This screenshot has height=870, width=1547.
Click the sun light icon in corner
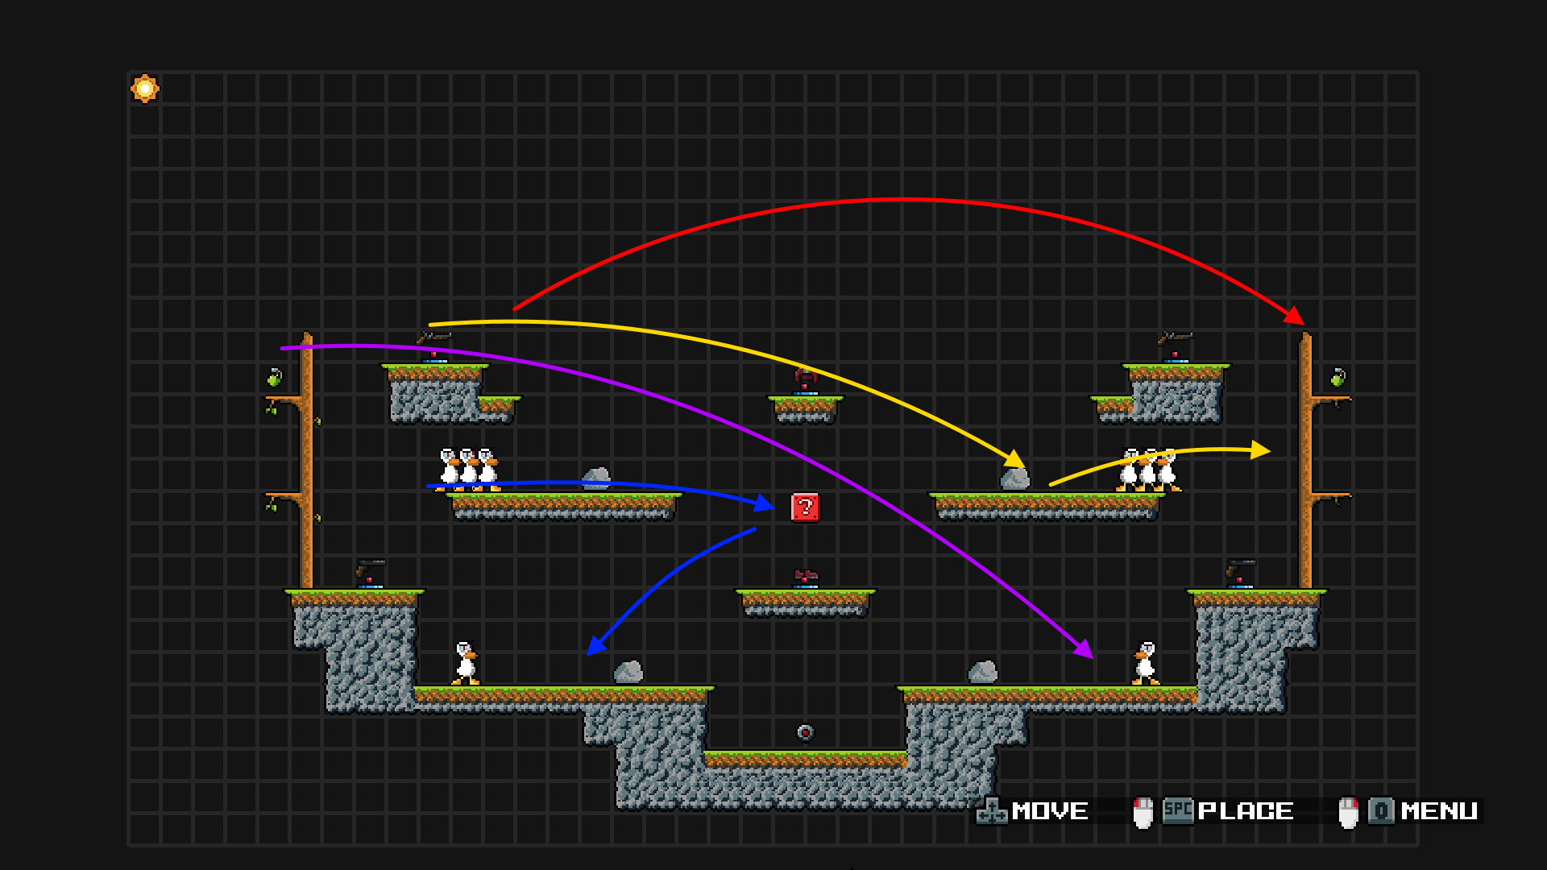click(x=145, y=89)
